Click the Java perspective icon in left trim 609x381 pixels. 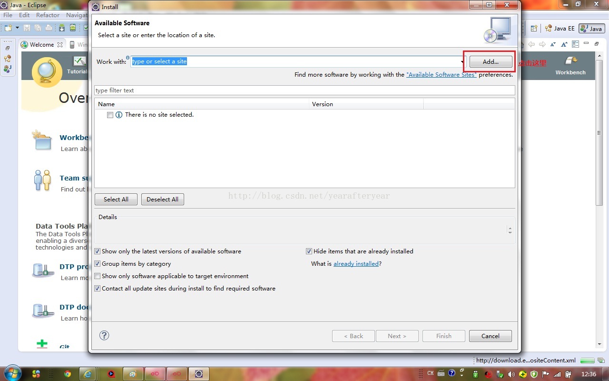[x=8, y=69]
